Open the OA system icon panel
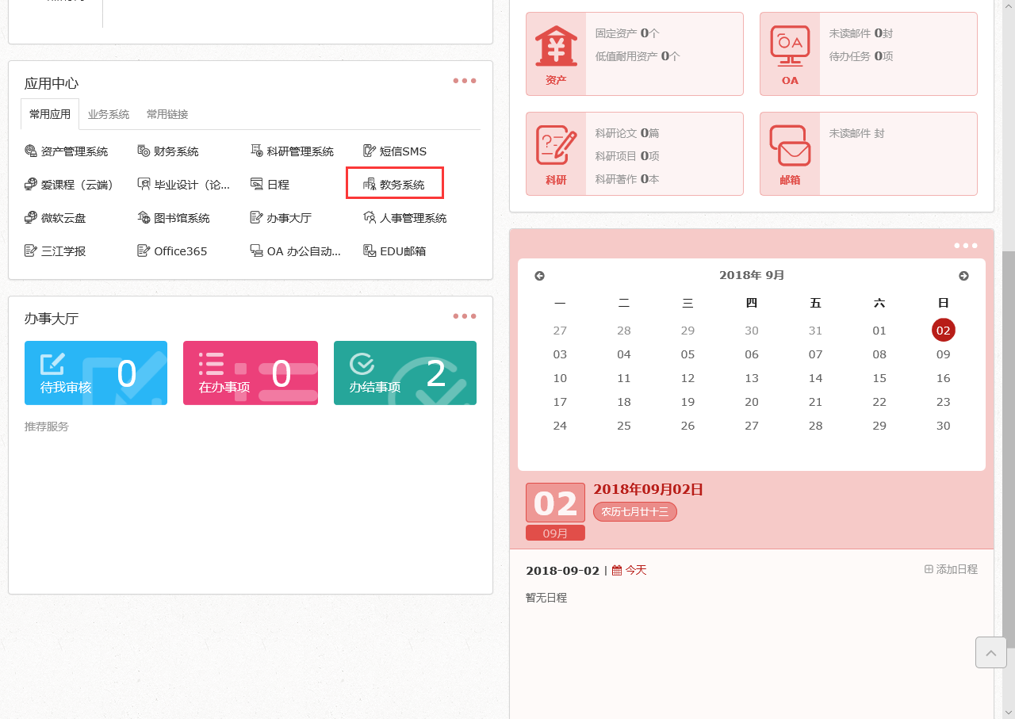This screenshot has height=719, width=1015. (x=790, y=53)
